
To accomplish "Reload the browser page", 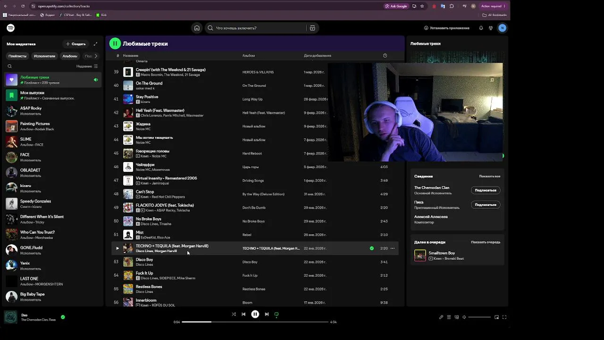I will [23, 6].
